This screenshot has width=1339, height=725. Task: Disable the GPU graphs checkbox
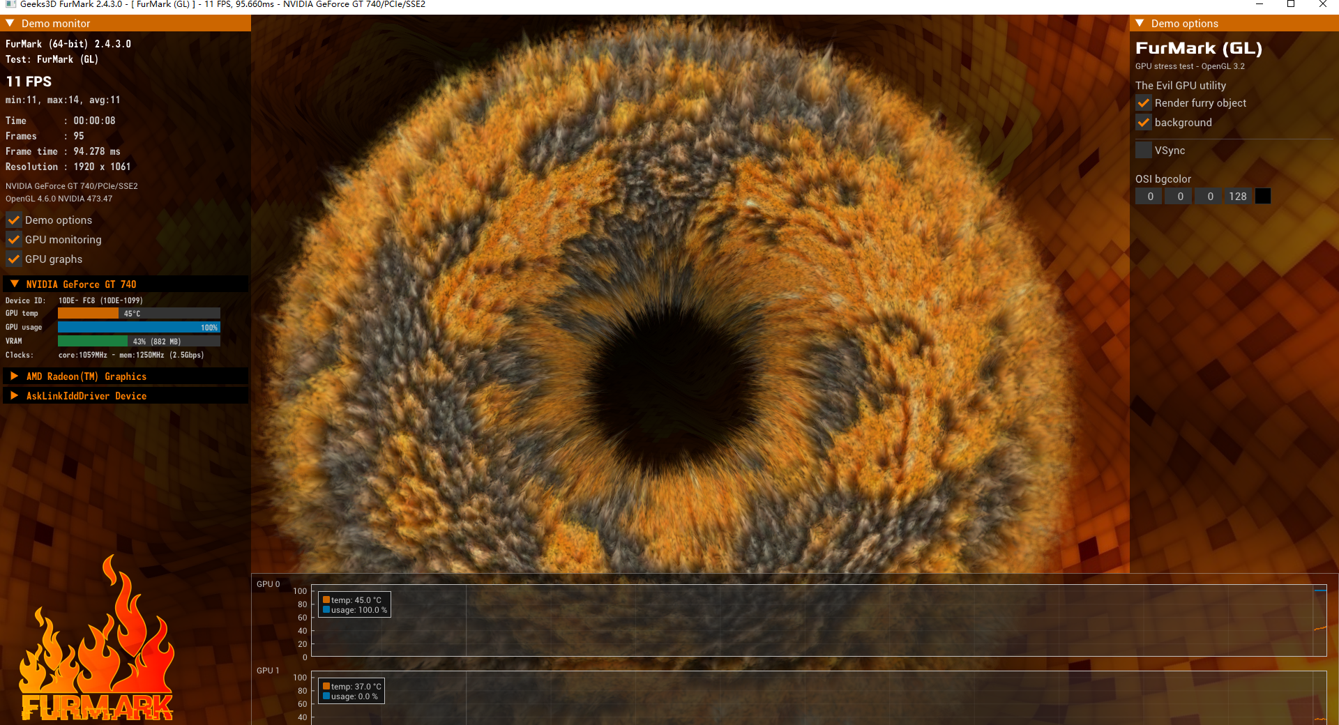click(x=13, y=259)
